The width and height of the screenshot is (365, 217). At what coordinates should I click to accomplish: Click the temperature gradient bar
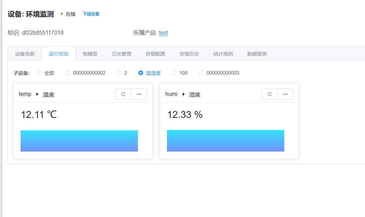pyautogui.click(x=79, y=141)
